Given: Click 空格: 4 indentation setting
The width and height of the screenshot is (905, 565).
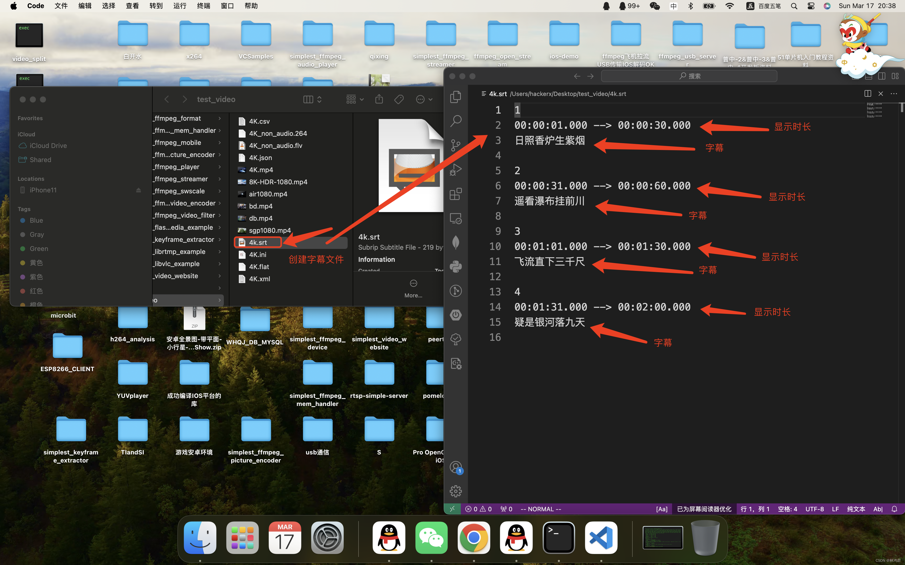Looking at the screenshot, I should click(x=787, y=509).
